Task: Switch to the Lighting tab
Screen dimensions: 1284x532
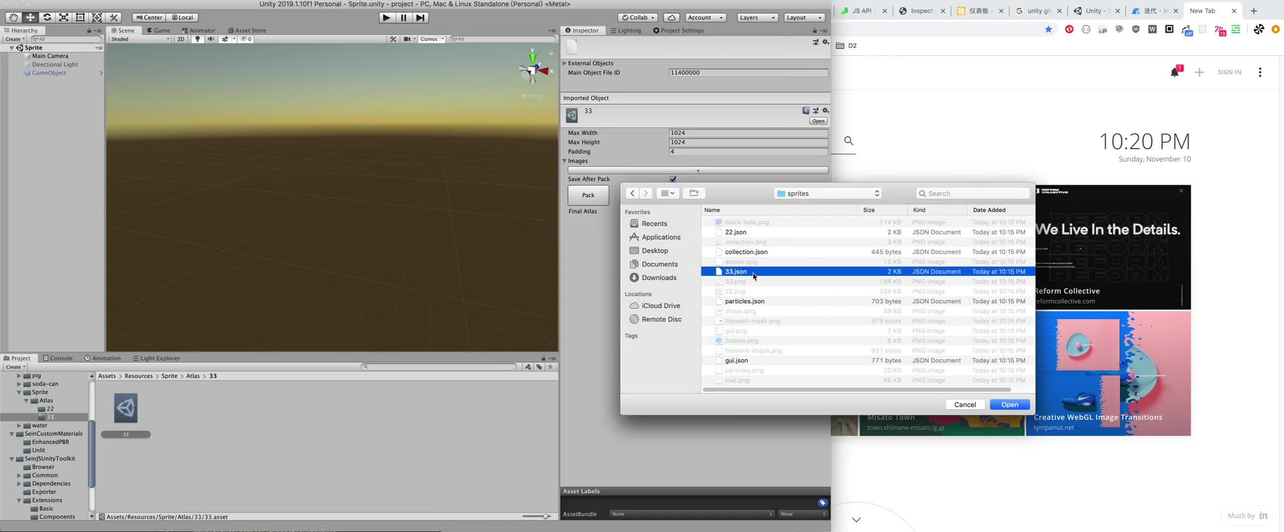Action: tap(625, 31)
